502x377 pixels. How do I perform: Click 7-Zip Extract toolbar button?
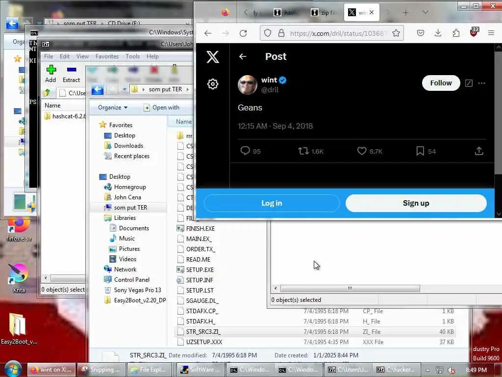click(71, 74)
